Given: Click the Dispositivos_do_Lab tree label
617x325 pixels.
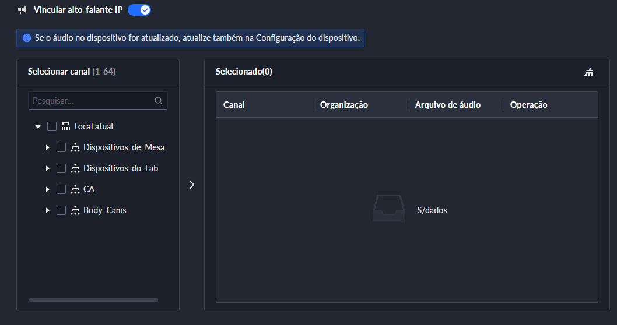Looking at the screenshot, I should [x=121, y=168].
